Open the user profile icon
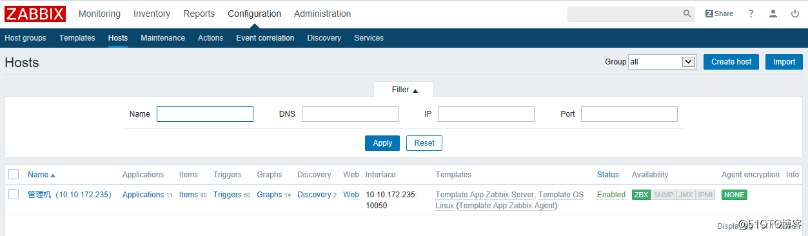808x236 pixels. [x=773, y=14]
